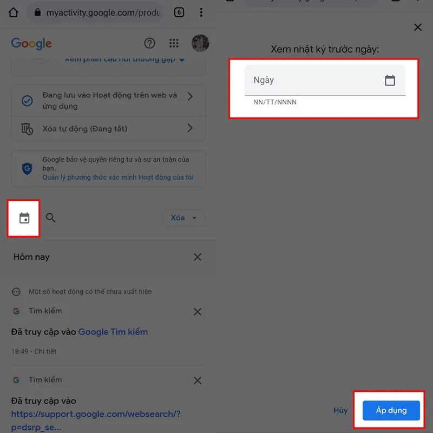Click the calendar filter-by-date icon
The height and width of the screenshot is (433, 433).
pyautogui.click(x=24, y=218)
